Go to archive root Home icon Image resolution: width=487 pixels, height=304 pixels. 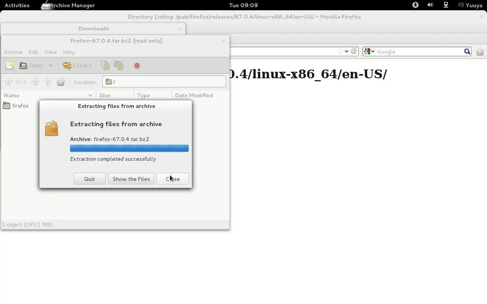[x=60, y=82]
